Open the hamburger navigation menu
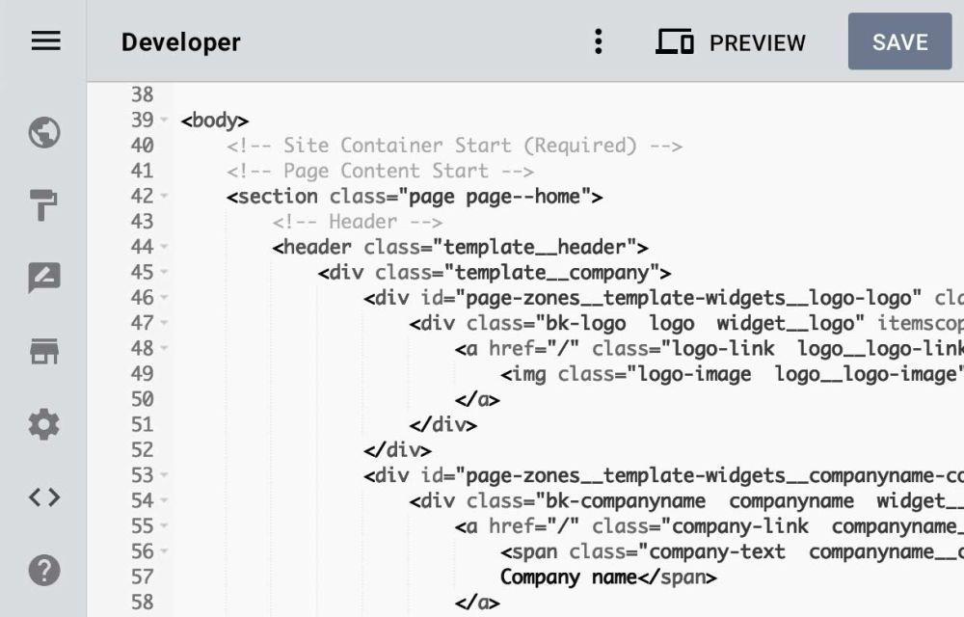This screenshot has width=964, height=617. (45, 41)
